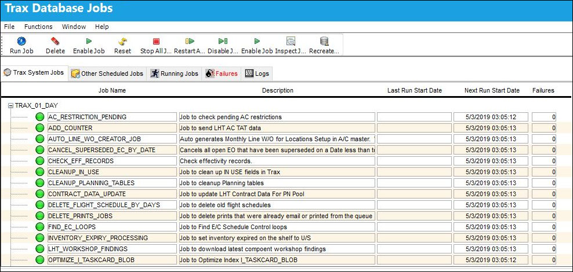Select the AUTO_LINE_WO_CREATOR_JOB job name
The image size is (573, 272).
pos(112,139)
